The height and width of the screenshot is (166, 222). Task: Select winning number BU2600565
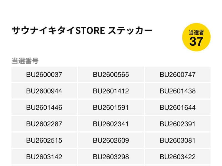click(x=111, y=75)
